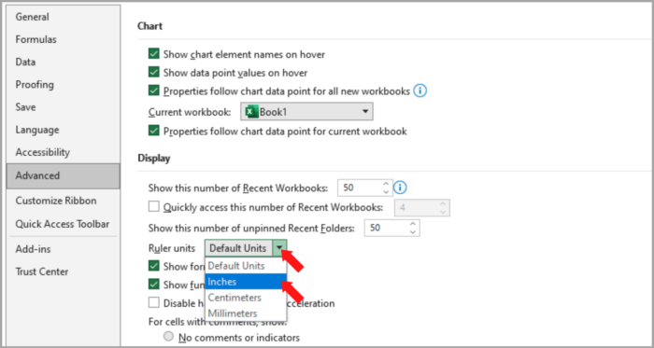
Task: Click the Excel Book1 workbook icon
Action: tap(250, 112)
